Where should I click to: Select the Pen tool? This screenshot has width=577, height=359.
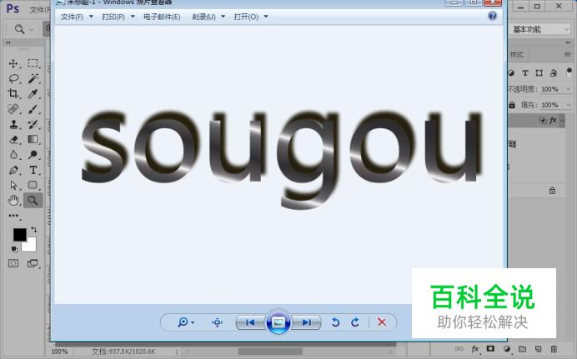13,170
